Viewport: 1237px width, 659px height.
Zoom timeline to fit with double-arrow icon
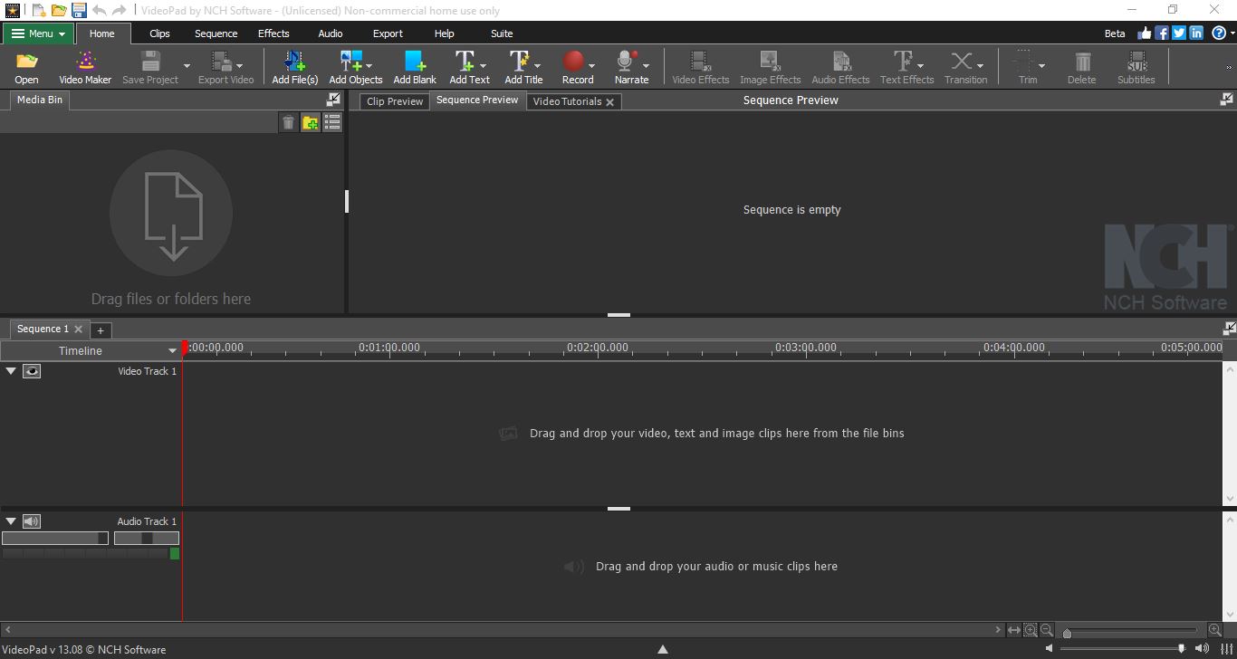tap(1014, 630)
